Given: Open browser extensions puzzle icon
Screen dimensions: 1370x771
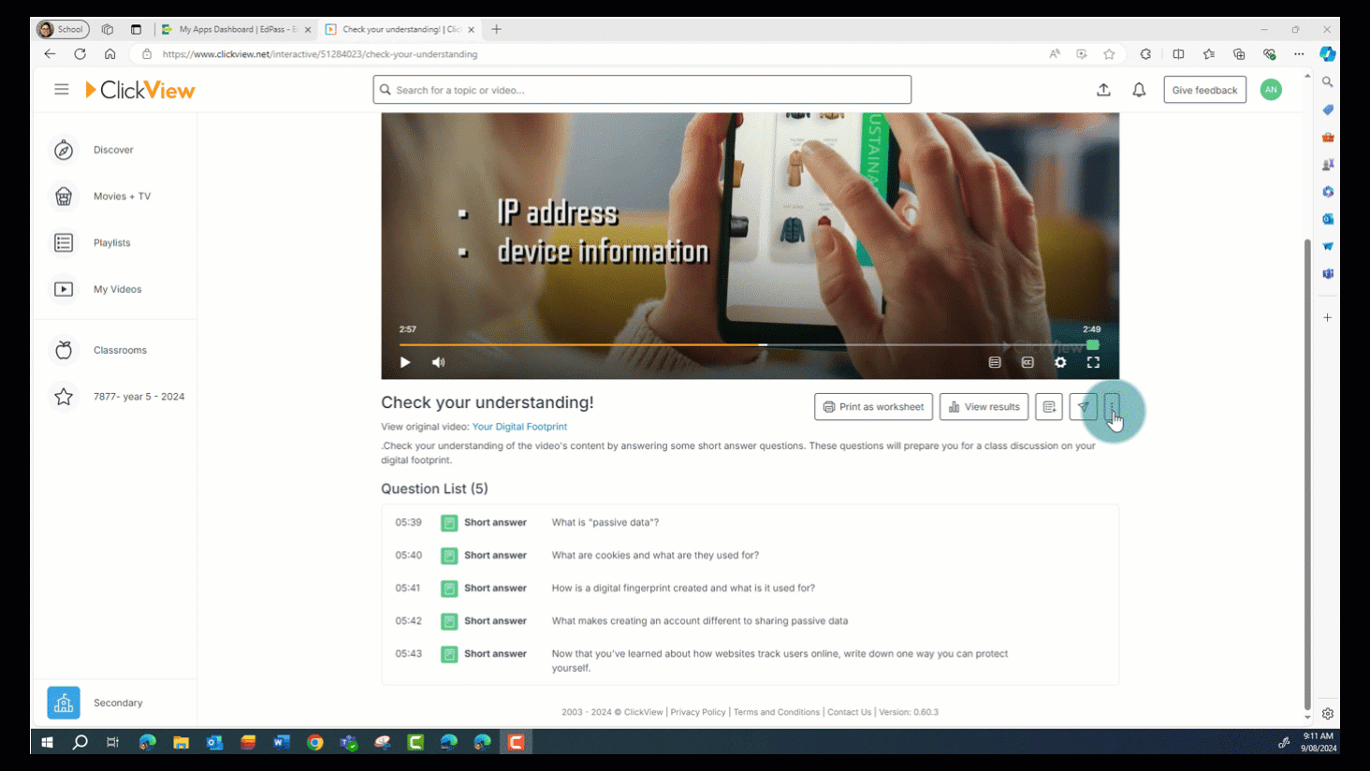Looking at the screenshot, I should [1145, 54].
